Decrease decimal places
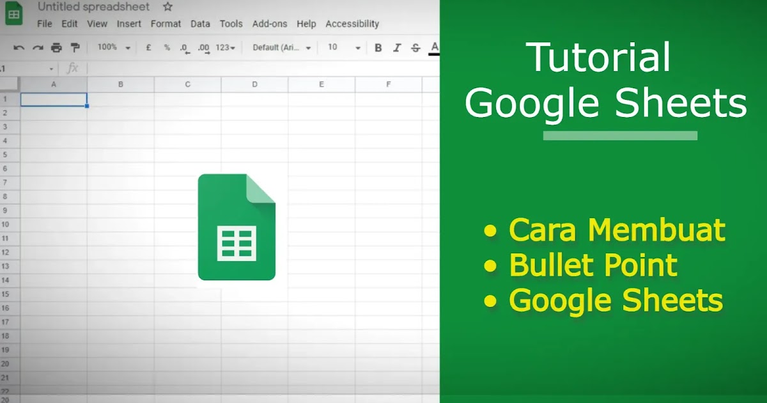 coord(183,48)
